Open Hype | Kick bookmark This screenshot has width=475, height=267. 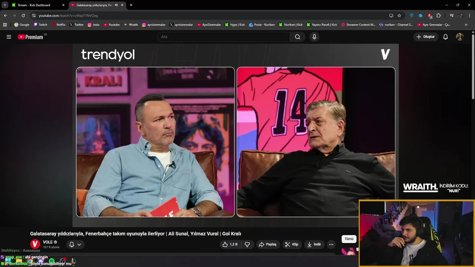(x=235, y=25)
